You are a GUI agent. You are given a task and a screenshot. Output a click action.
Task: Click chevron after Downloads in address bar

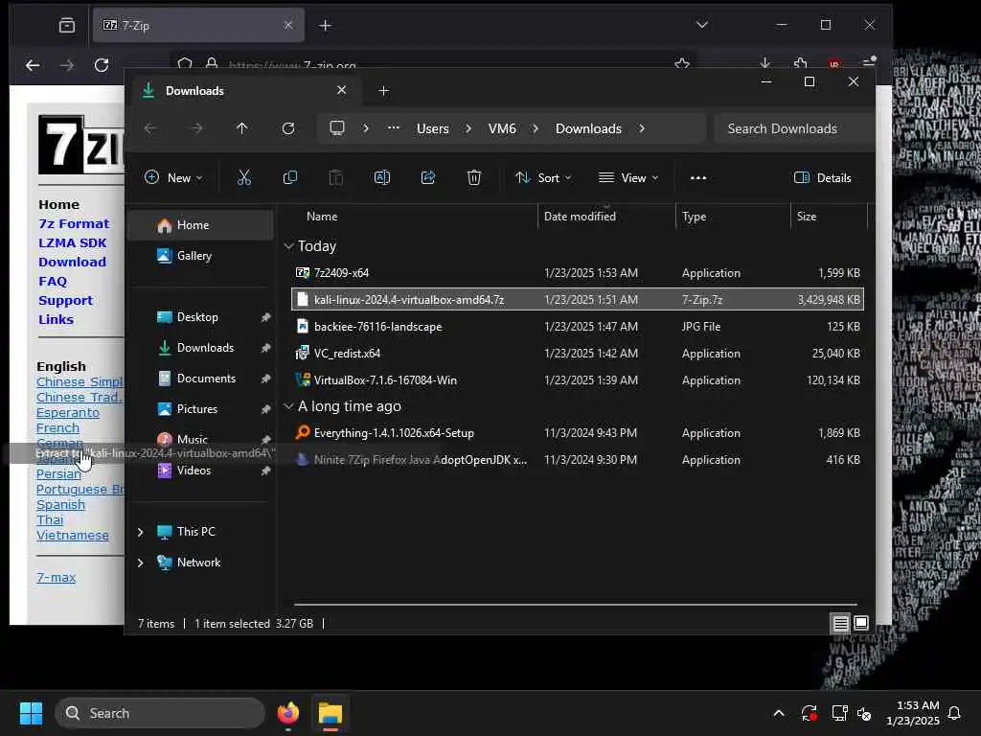tap(641, 128)
